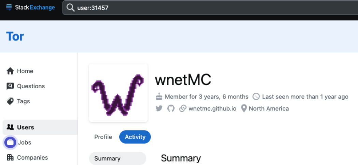Click the Home house icon

point(10,71)
